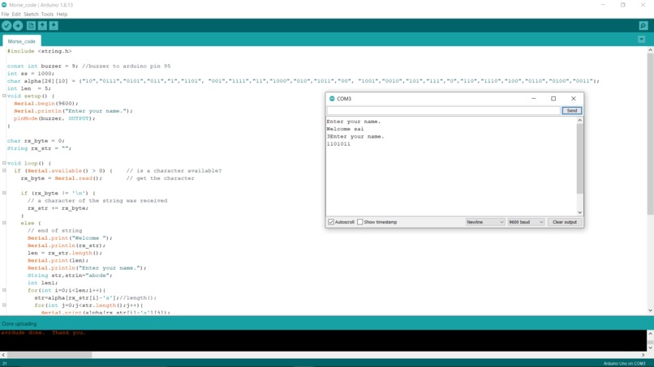Image resolution: width=654 pixels, height=367 pixels.
Task: Click the editor scroll-up arrow
Action: 650,50
